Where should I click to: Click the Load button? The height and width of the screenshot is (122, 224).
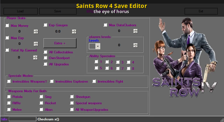tap(20, 11)
